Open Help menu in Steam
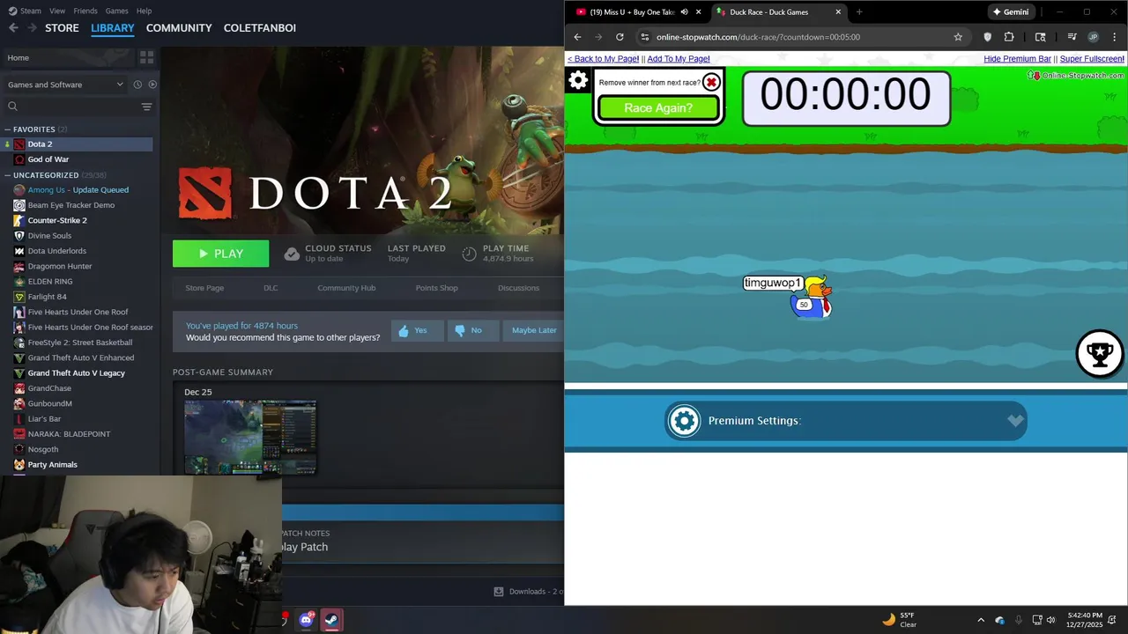The width and height of the screenshot is (1128, 634). pyautogui.click(x=144, y=11)
